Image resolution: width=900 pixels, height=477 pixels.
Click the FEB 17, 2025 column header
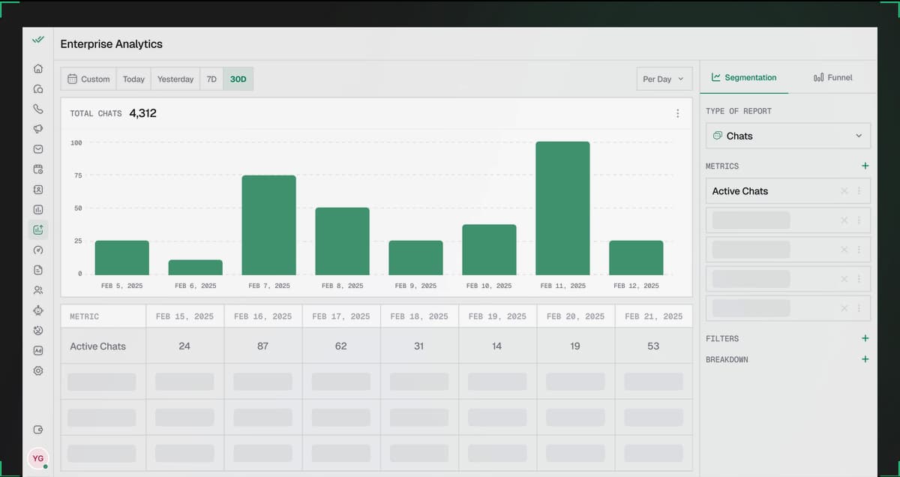[340, 316]
